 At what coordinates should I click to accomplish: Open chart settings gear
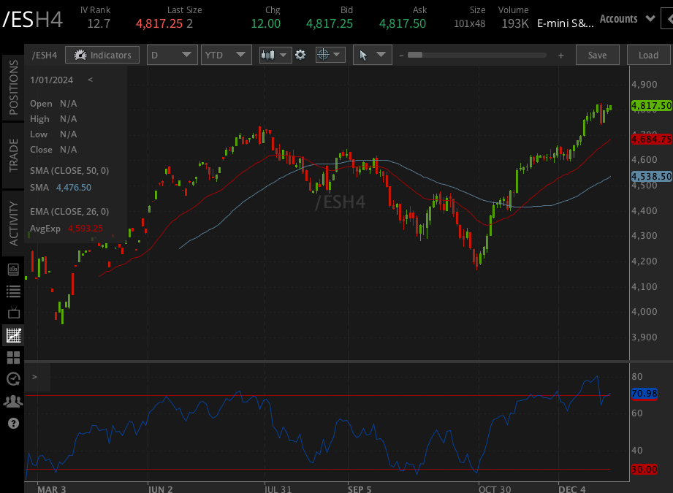coord(300,55)
